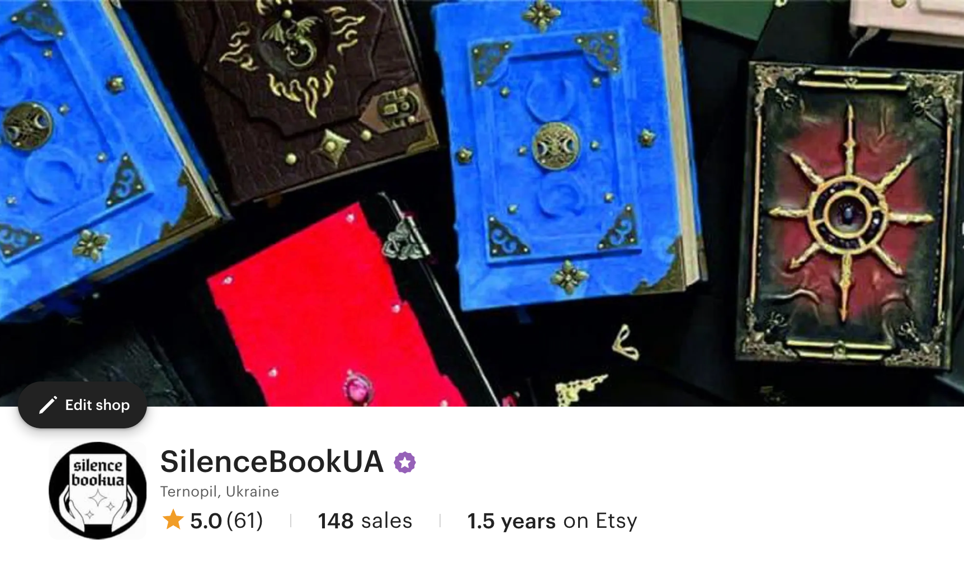Click the Edit shop button
The height and width of the screenshot is (582, 964).
[82, 405]
